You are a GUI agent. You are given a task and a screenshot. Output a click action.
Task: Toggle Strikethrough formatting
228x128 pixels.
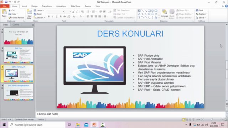coord(65,17)
